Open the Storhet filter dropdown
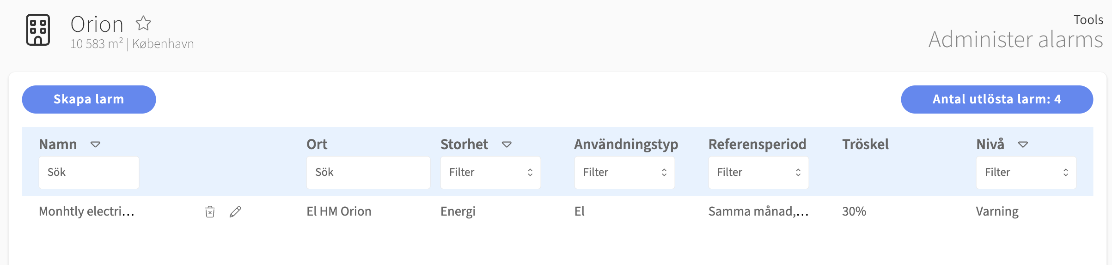Viewport: 1112px width, 265px height. (490, 172)
